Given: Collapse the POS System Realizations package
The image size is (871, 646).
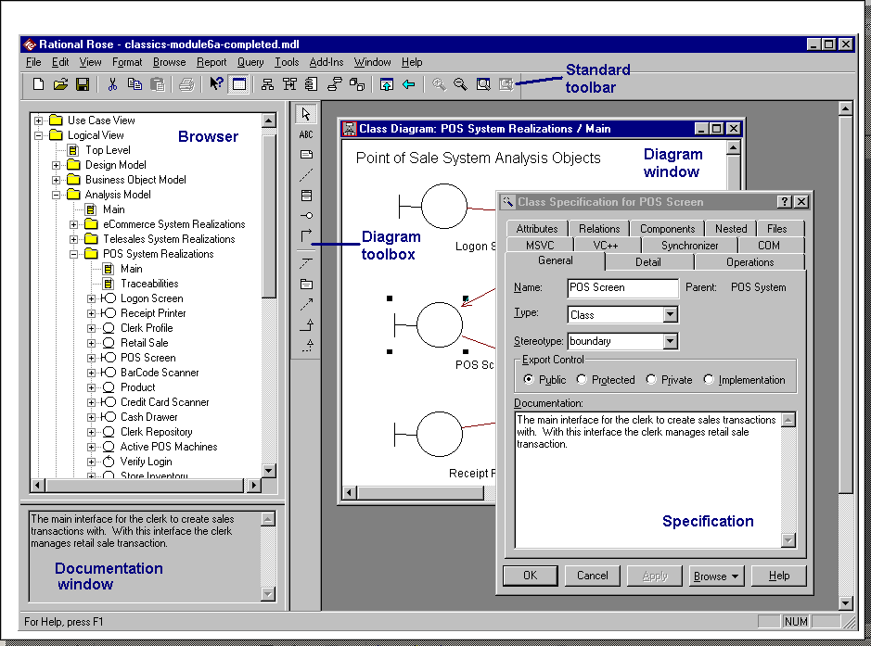Looking at the screenshot, I should (x=74, y=254).
